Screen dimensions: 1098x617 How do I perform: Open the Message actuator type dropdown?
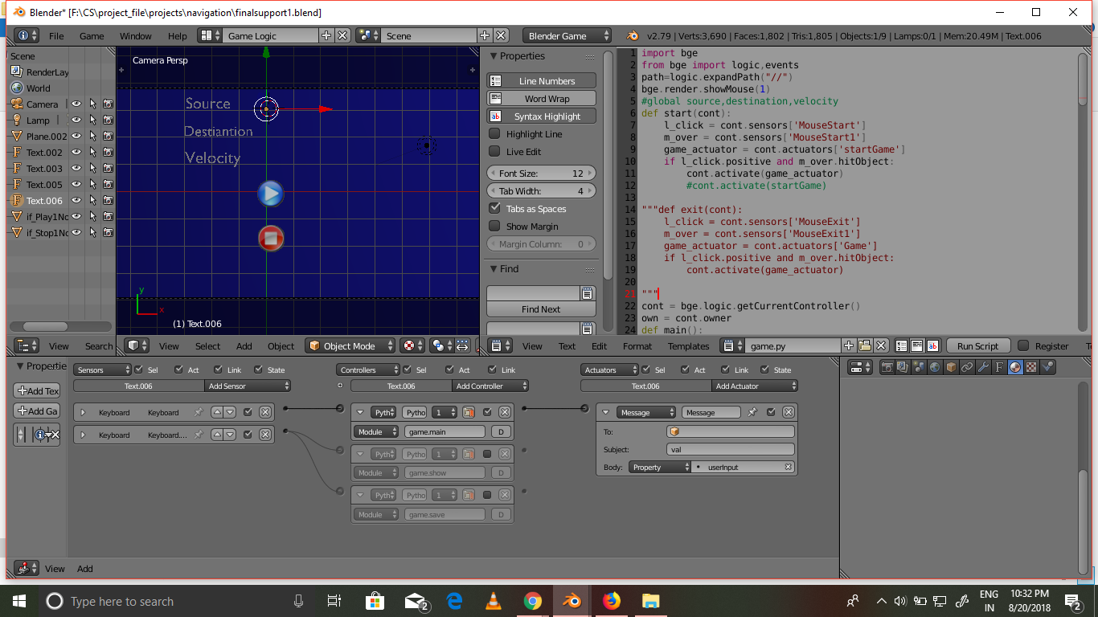pyautogui.click(x=646, y=412)
